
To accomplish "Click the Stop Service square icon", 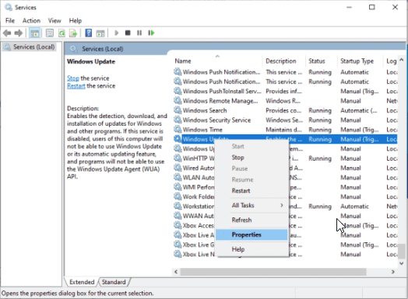I will [x=128, y=33].
